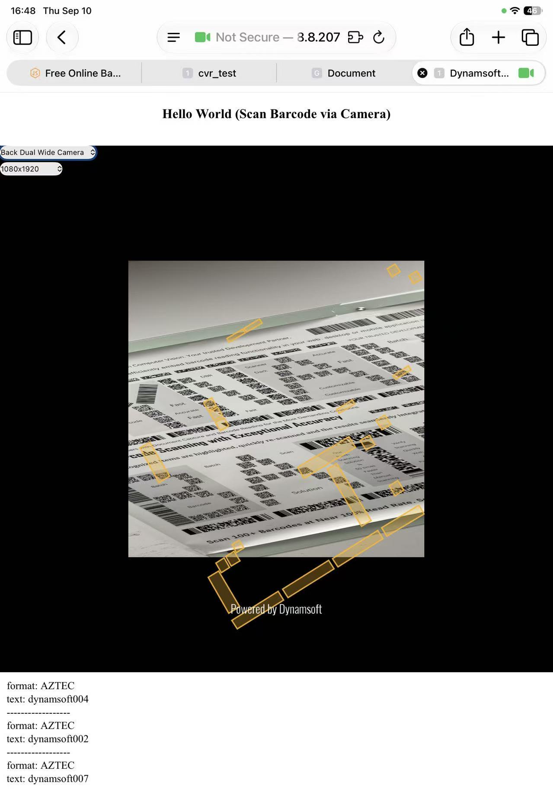
Task: Tap the Document tab favicon
Action: [x=317, y=73]
